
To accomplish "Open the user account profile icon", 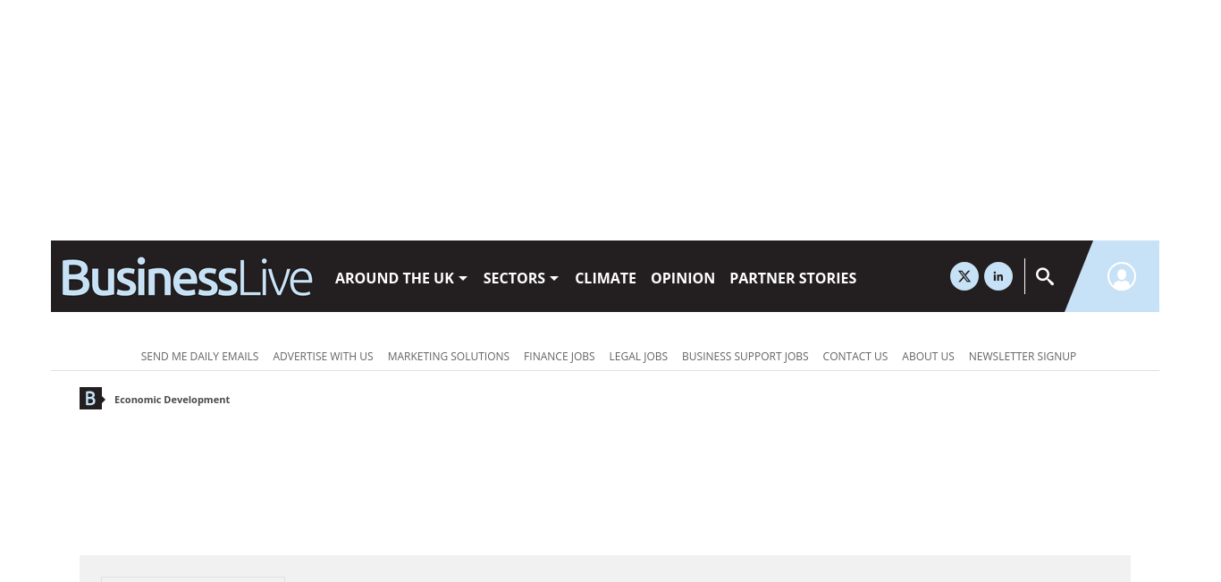I will point(1122,276).
